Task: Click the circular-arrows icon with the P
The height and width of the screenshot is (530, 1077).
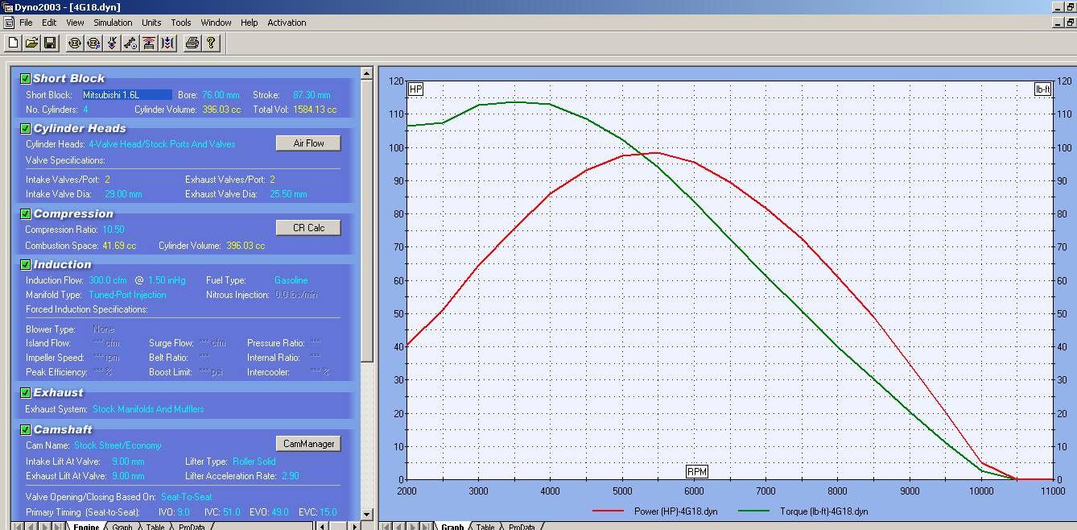Action: pyautogui.click(x=93, y=43)
